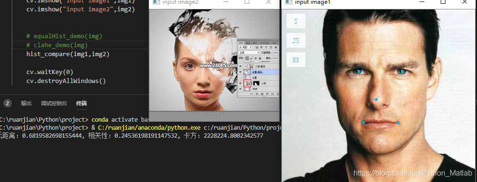This screenshot has width=477, height=182.
Task: Click the input image2 window title text
Action: pyautogui.click(x=181, y=2)
